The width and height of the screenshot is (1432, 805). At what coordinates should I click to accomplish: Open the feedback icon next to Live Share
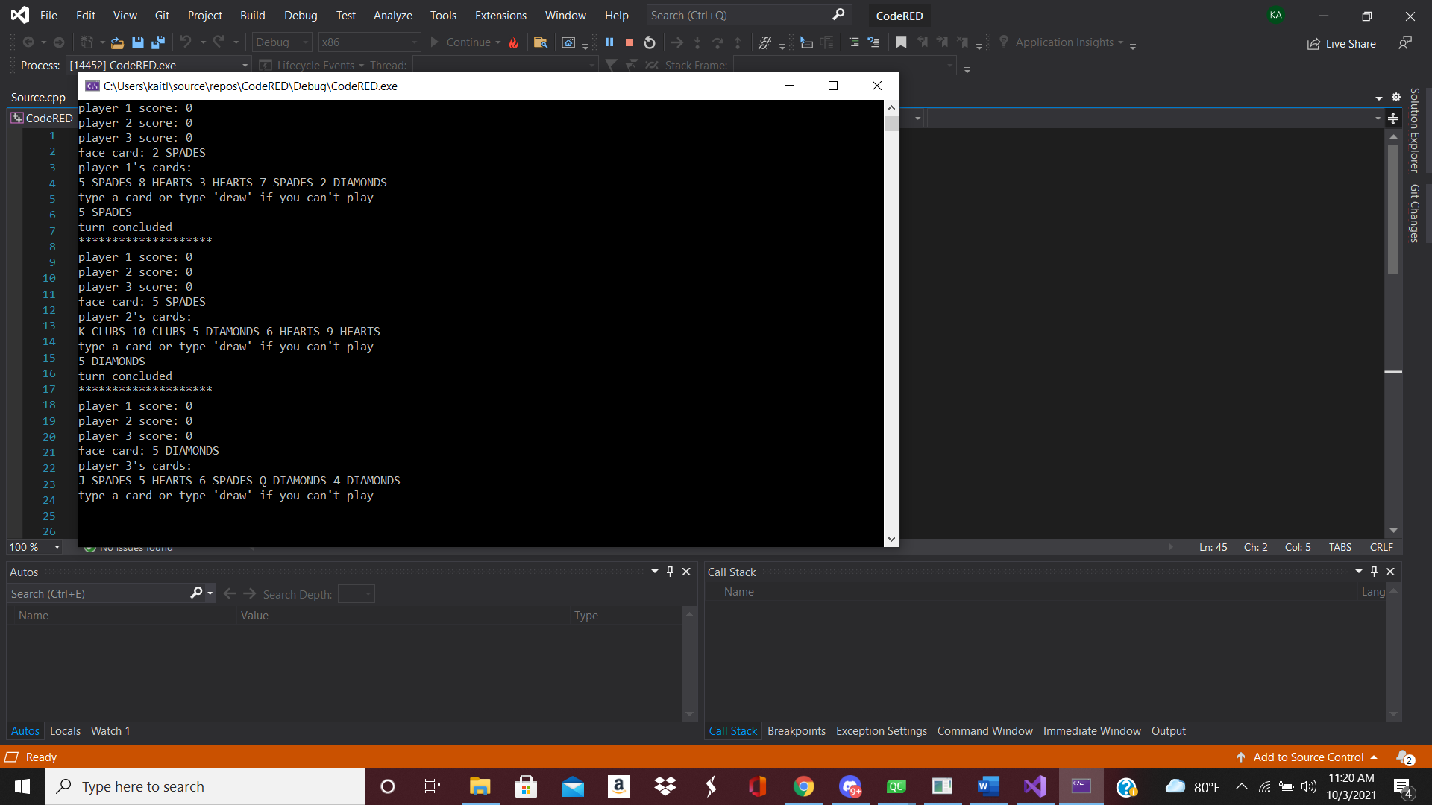point(1405,43)
